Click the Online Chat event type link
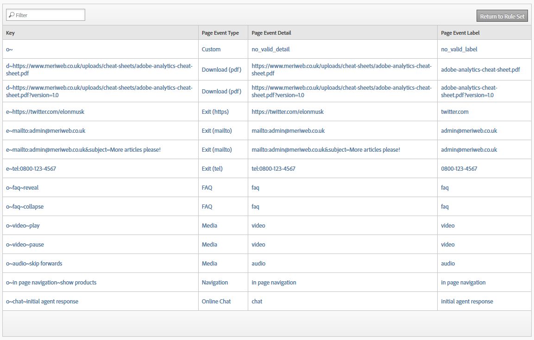534x340 pixels. point(216,301)
